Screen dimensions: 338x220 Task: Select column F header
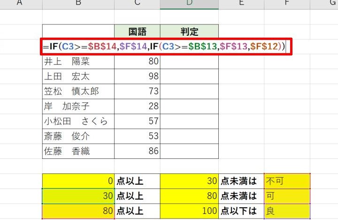click(287, 4)
